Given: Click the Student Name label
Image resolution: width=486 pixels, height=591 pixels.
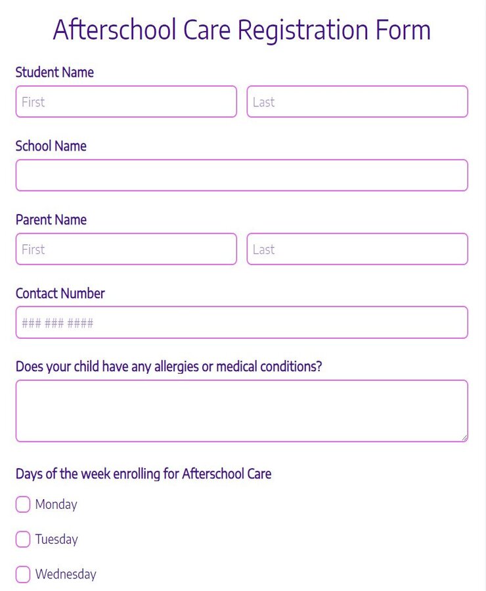Looking at the screenshot, I should [x=55, y=72].
